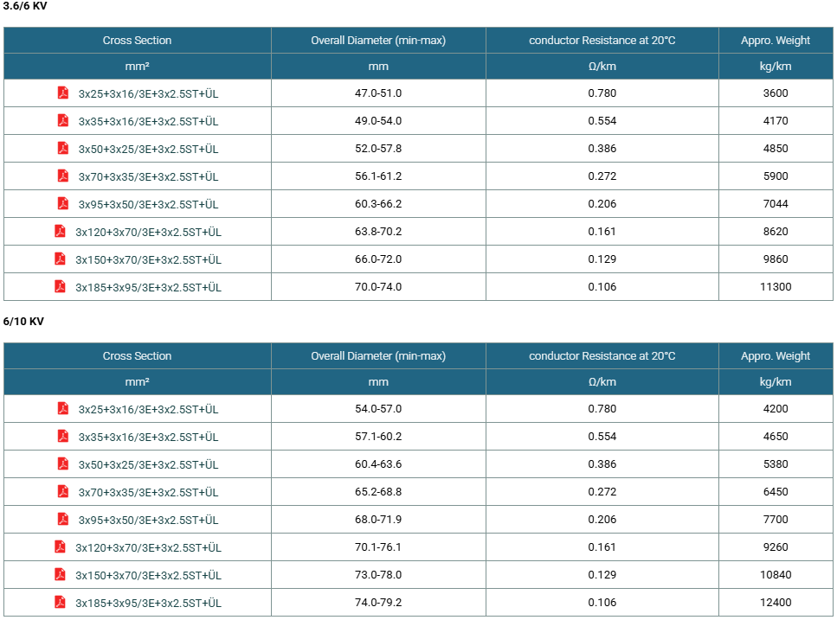Open PDF icon for 6/10 KV 3x70+3x35 cable
The image size is (837, 620).
tap(63, 491)
